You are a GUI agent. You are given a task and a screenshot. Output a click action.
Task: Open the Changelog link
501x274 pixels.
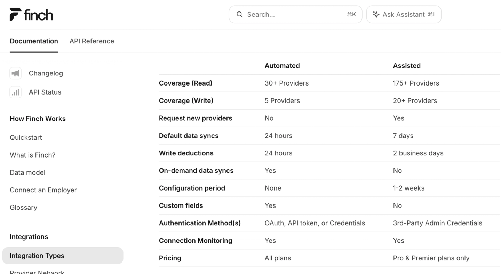(46, 73)
